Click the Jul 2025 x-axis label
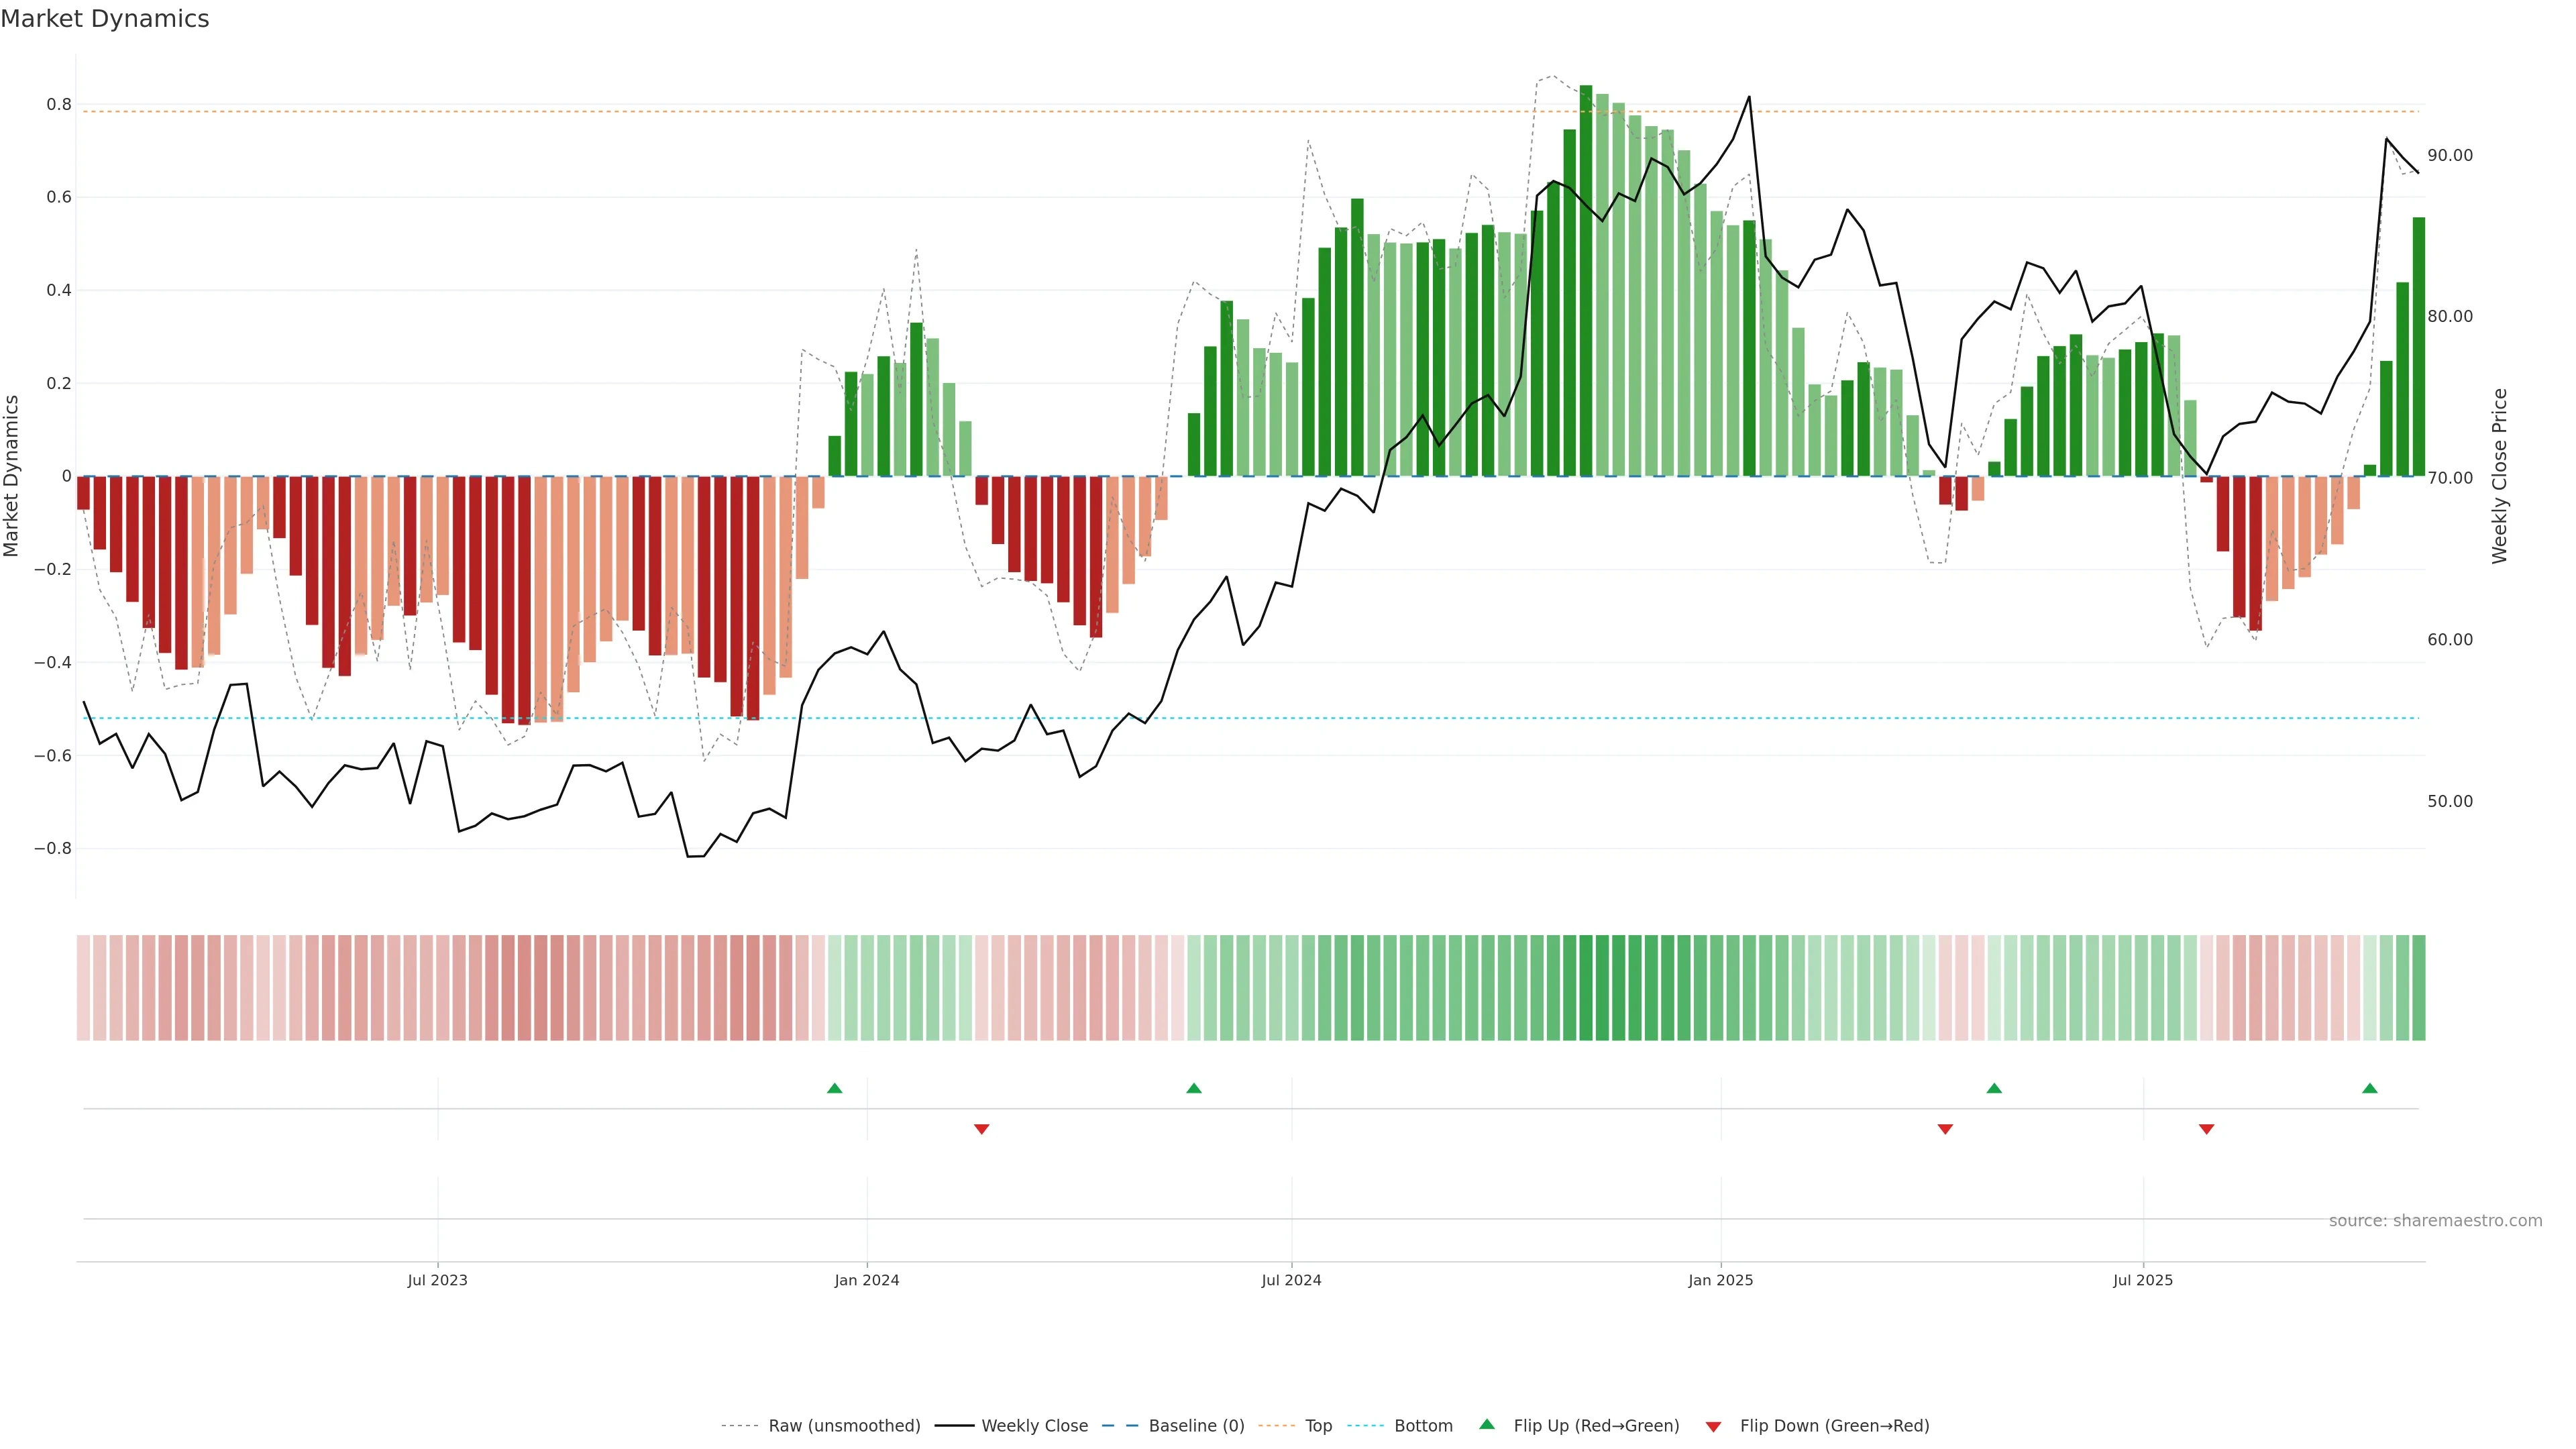 (x=2142, y=1280)
